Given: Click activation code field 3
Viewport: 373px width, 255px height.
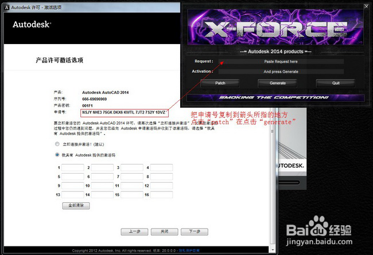Looking at the screenshot, I should (x=132, y=167).
